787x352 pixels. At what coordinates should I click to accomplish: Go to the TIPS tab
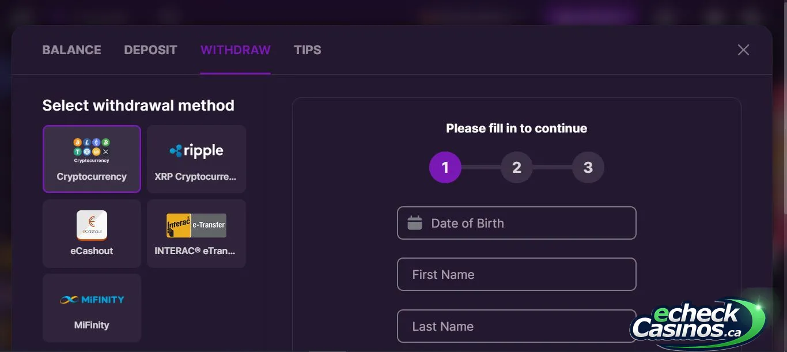pyautogui.click(x=307, y=50)
